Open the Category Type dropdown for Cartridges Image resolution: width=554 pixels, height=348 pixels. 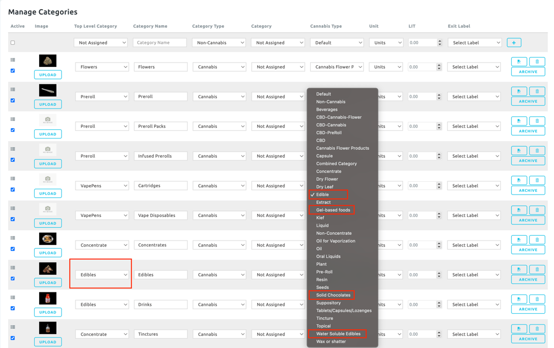click(219, 185)
